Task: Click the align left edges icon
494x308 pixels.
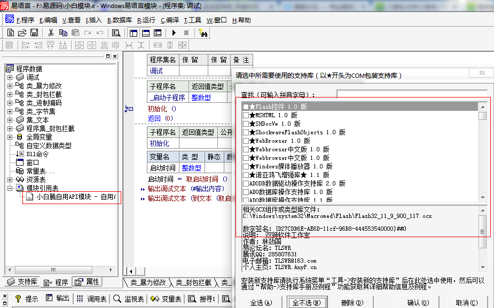Action: pyautogui.click(x=26, y=45)
